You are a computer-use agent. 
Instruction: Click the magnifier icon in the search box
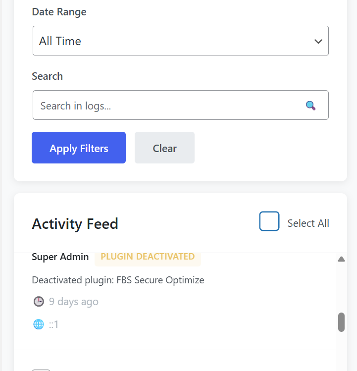pos(310,106)
